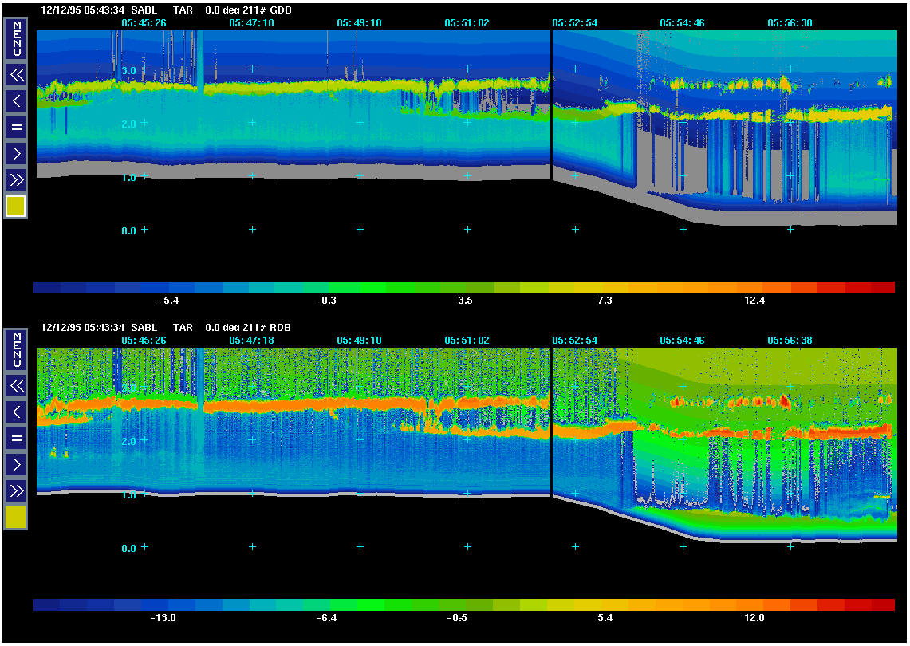Open the MENU button in the RDB panel
910x646 pixels.
(x=16, y=348)
